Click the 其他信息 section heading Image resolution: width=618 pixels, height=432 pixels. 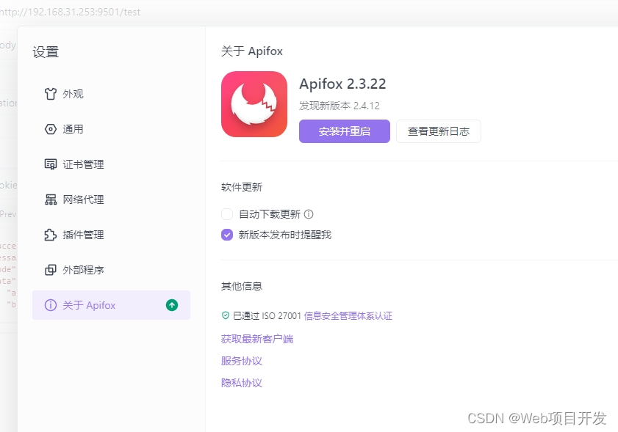point(242,286)
